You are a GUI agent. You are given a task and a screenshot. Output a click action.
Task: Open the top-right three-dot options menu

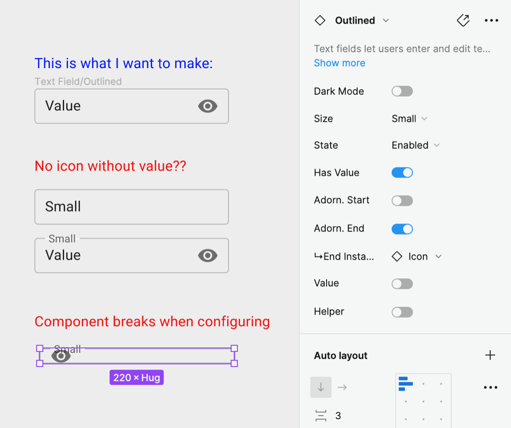click(491, 20)
